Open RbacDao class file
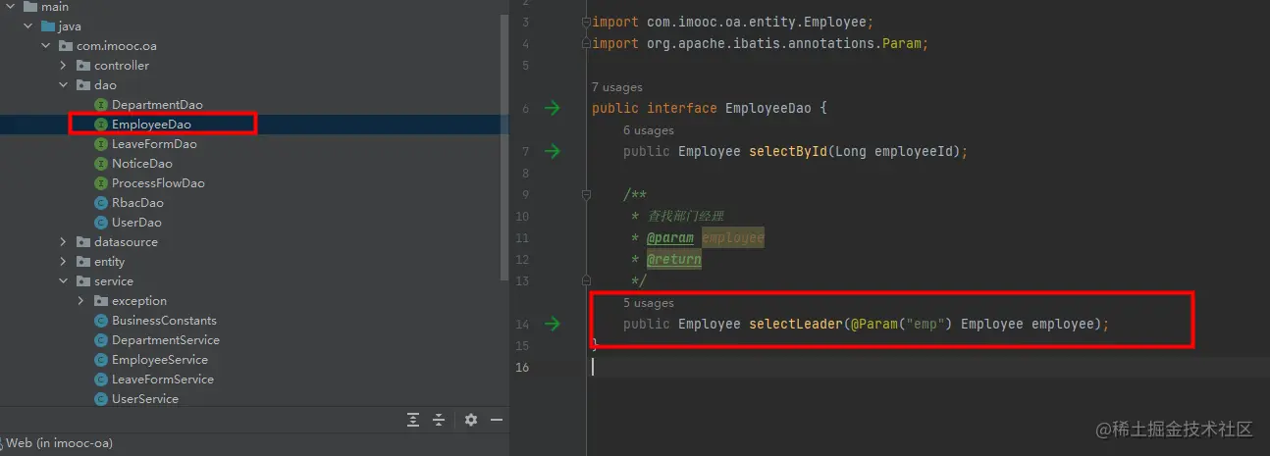This screenshot has width=1270, height=456. 137,203
